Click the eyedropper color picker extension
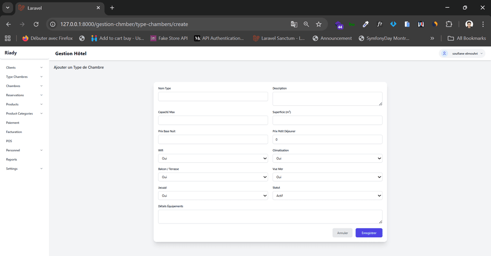Viewport: 491px width, 256px height. 366,24
